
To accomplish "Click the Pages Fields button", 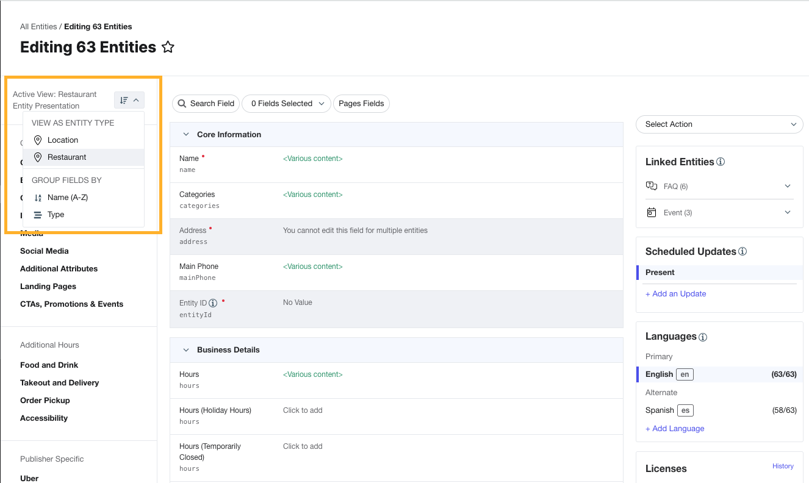I will click(361, 103).
